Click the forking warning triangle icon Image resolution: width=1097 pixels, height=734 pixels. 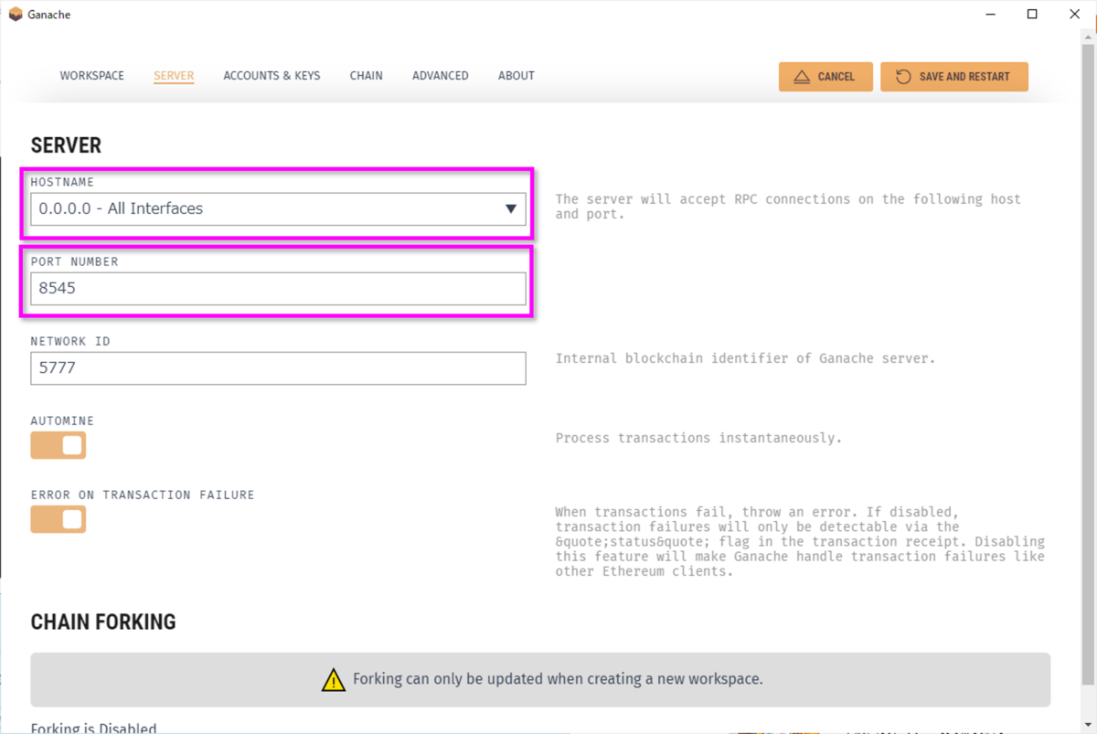click(334, 679)
